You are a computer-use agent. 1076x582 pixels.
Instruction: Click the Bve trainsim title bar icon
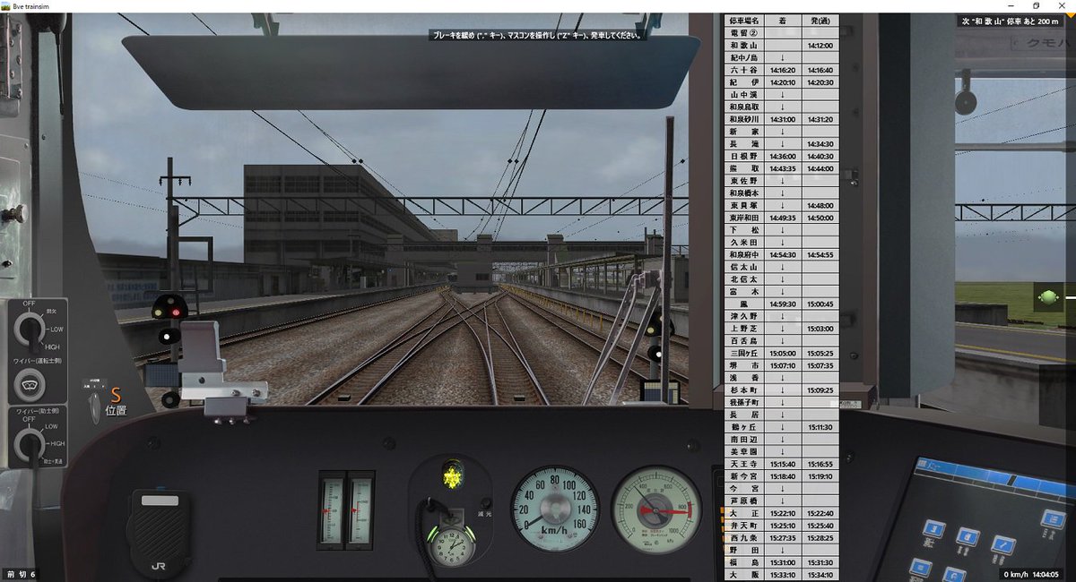click(6, 6)
